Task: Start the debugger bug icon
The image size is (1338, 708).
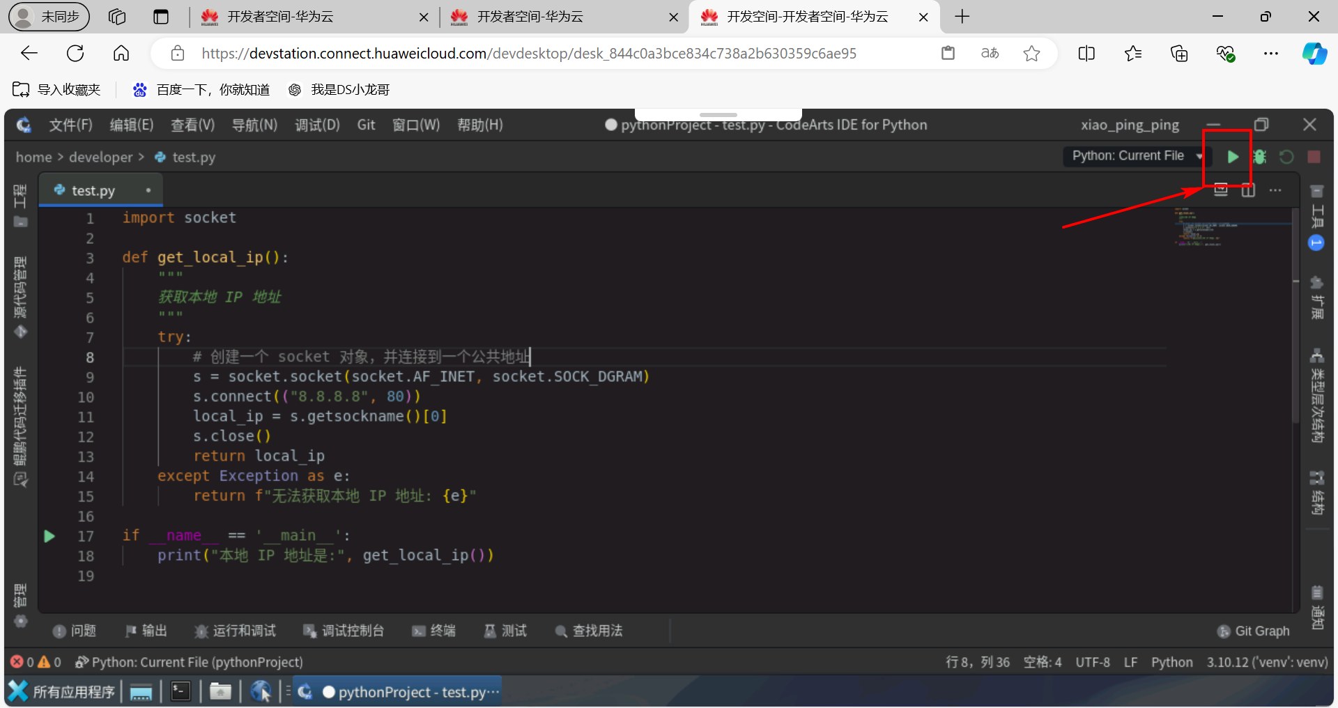Action: pos(1261,157)
